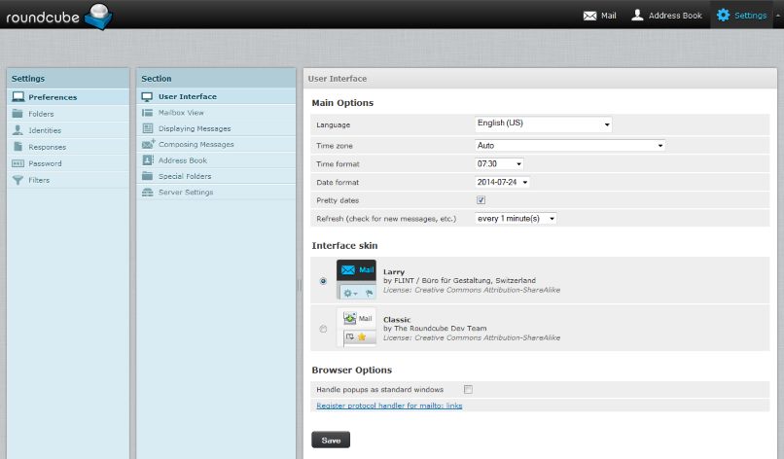The height and width of the screenshot is (459, 784).
Task: Toggle the Pretty dates checkbox
Action: 481,200
